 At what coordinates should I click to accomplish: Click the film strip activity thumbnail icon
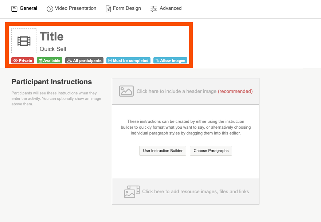tap(24, 41)
